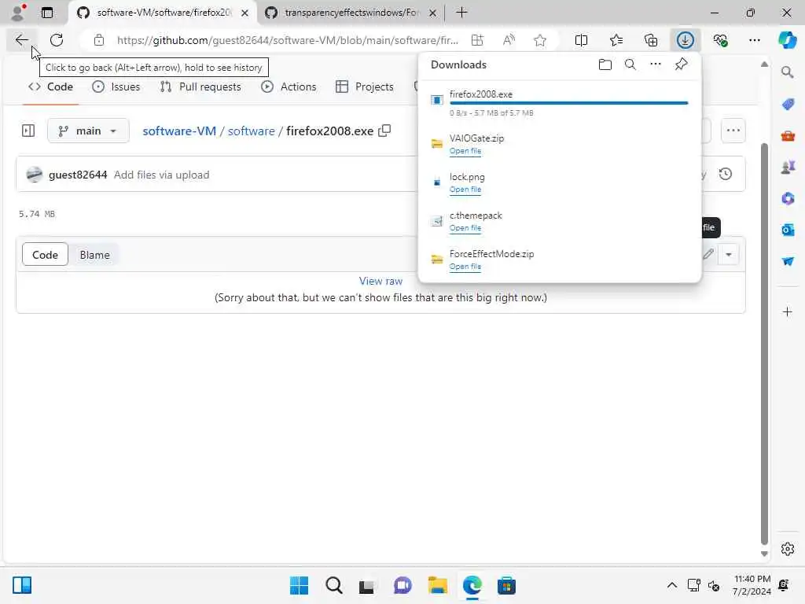The width and height of the screenshot is (805, 604).
Task: Select the Code view toggle button
Action: point(45,255)
